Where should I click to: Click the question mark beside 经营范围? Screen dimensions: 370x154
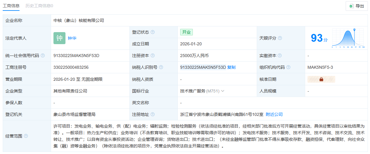(x=26, y=136)
